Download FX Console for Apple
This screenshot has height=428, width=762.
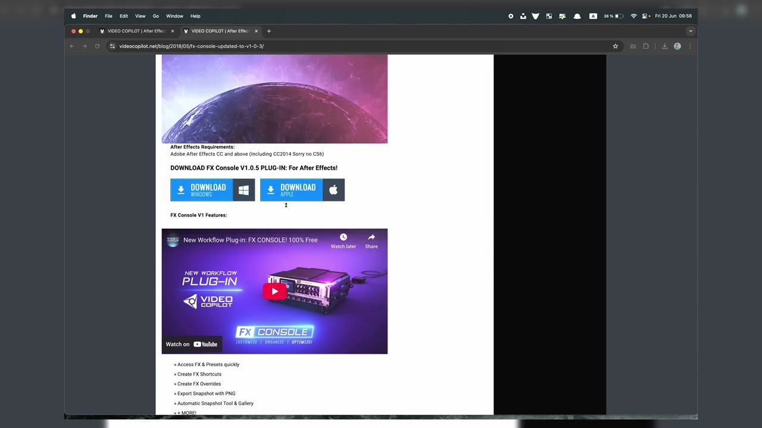[x=302, y=190]
